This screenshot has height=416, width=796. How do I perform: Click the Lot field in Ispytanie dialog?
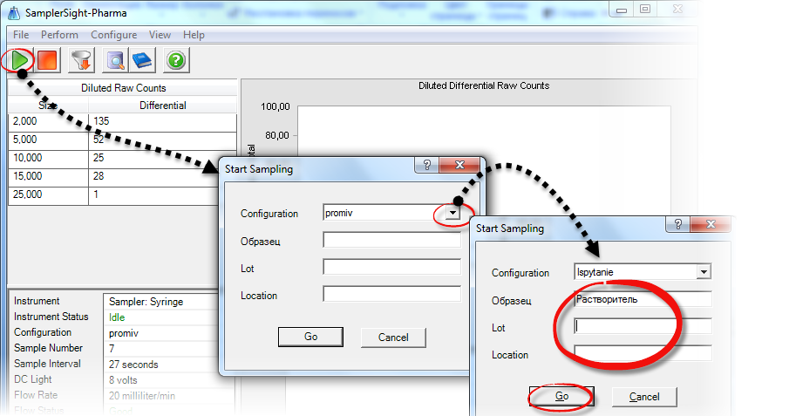point(643,326)
